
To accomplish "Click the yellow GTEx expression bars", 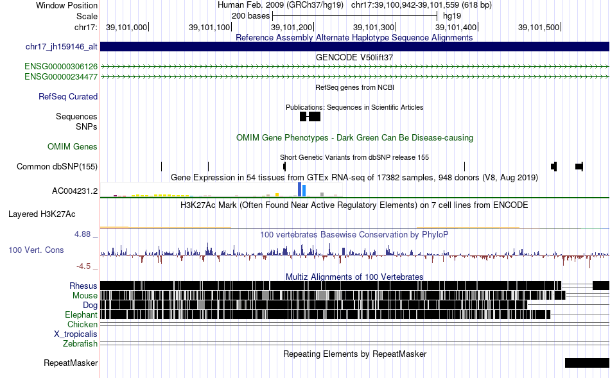I will pyautogui.click(x=161, y=196).
